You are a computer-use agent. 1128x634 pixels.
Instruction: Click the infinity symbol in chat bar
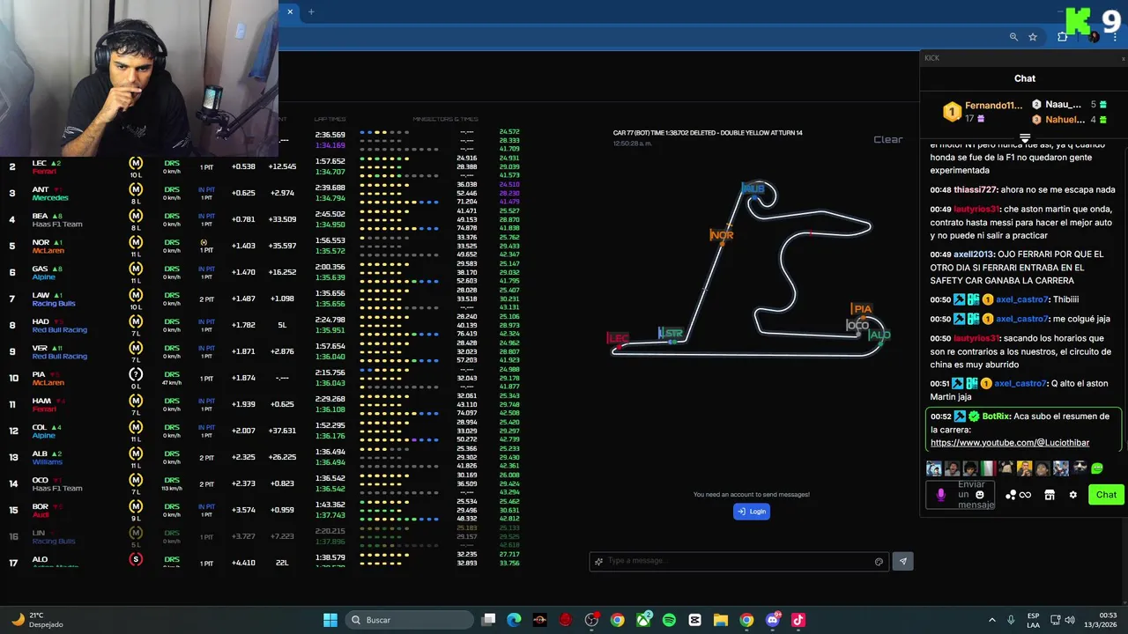(1025, 495)
